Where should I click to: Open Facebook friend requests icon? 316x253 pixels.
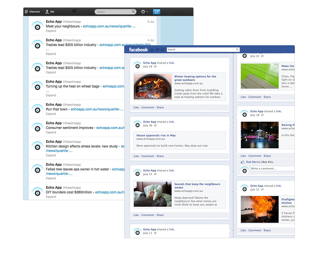(x=152, y=50)
